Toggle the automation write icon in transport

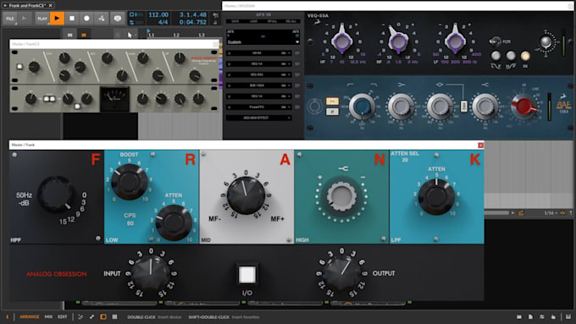click(102, 19)
